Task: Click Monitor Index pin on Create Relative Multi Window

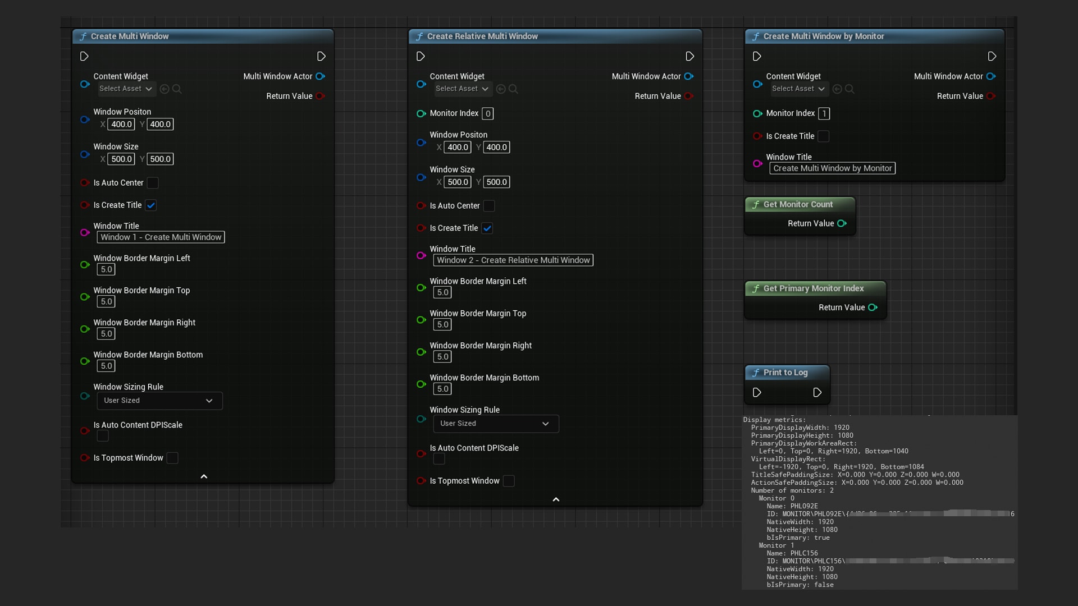Action: [x=421, y=113]
